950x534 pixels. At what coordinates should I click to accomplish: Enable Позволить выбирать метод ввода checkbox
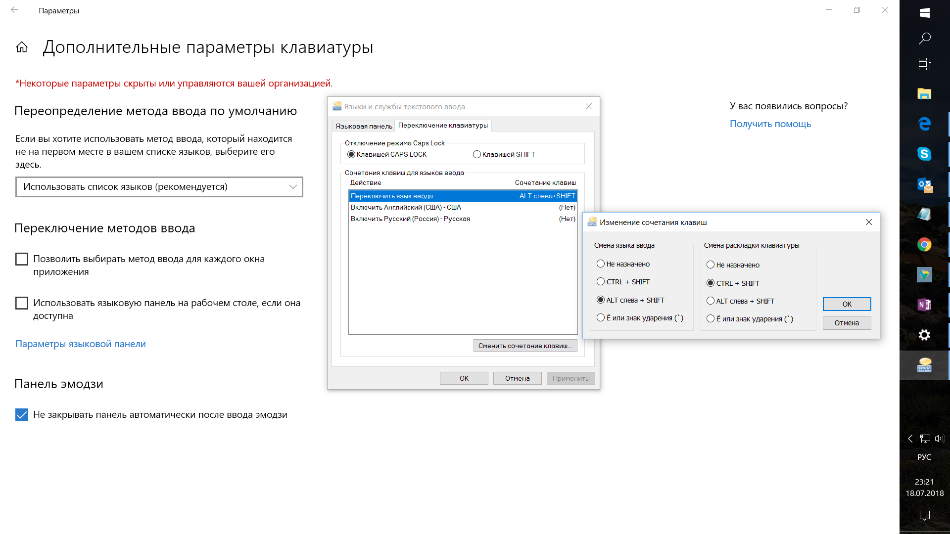coord(22,259)
